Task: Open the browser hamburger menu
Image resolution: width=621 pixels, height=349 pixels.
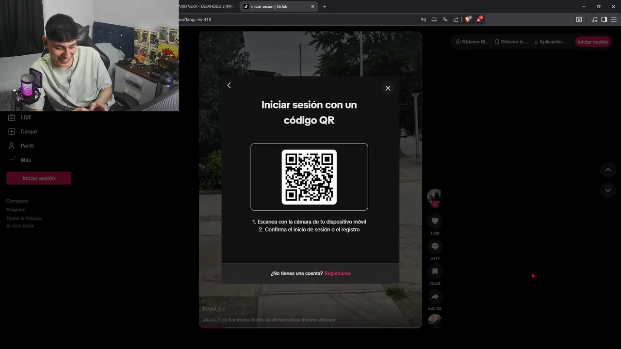Action: (614, 19)
